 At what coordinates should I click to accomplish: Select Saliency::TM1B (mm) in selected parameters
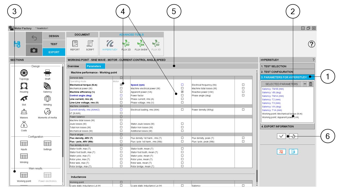273,89
